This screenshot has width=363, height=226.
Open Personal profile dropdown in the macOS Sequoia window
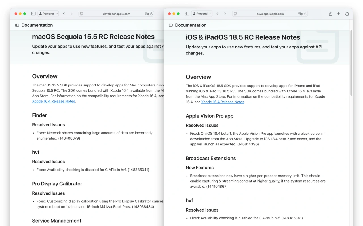(x=48, y=14)
